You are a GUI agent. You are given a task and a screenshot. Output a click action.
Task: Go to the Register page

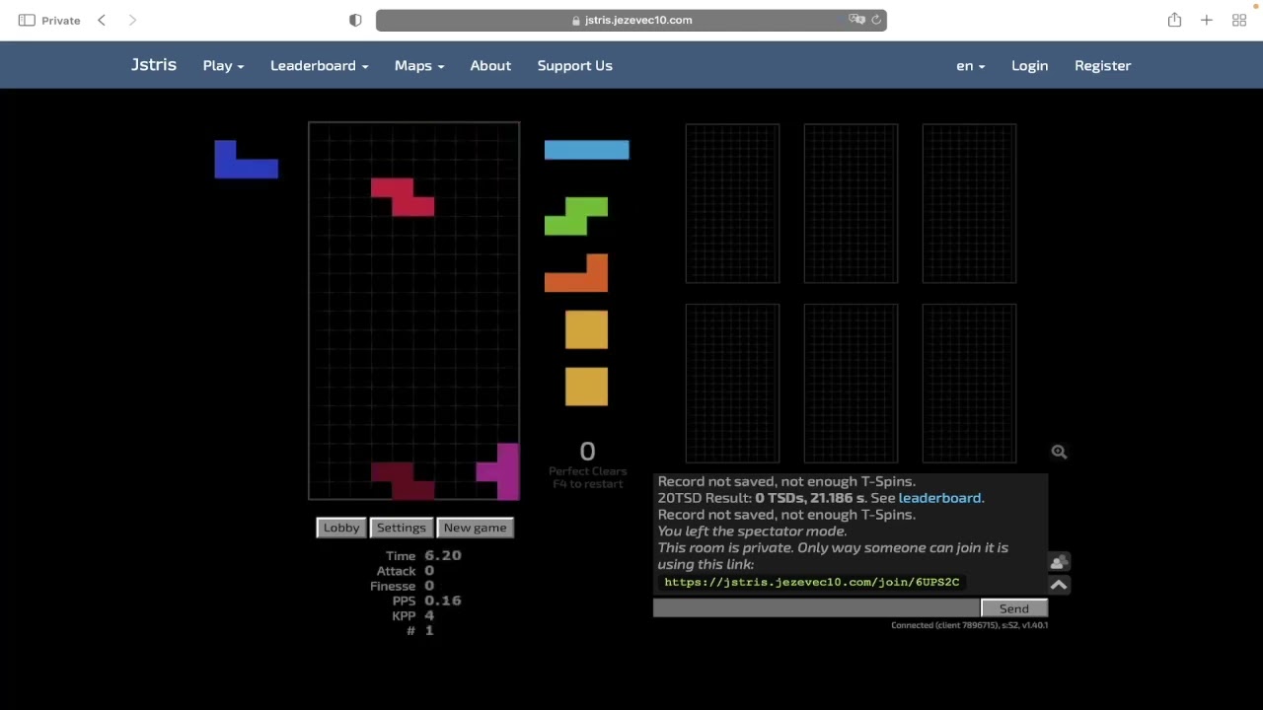[x=1102, y=65]
